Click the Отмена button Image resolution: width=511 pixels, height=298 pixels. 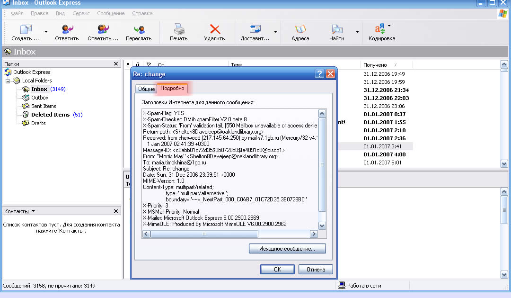coord(316,270)
